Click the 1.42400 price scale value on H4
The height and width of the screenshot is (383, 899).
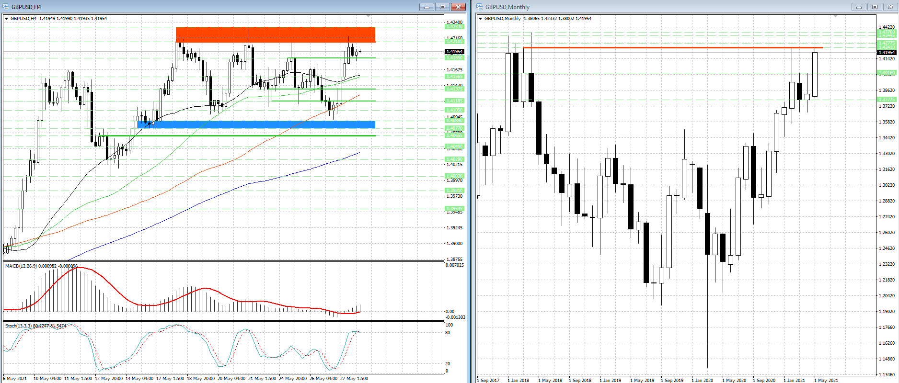click(454, 23)
